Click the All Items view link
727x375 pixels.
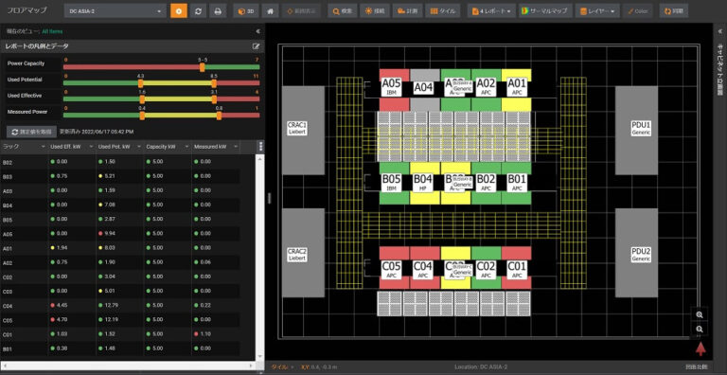click(x=52, y=31)
